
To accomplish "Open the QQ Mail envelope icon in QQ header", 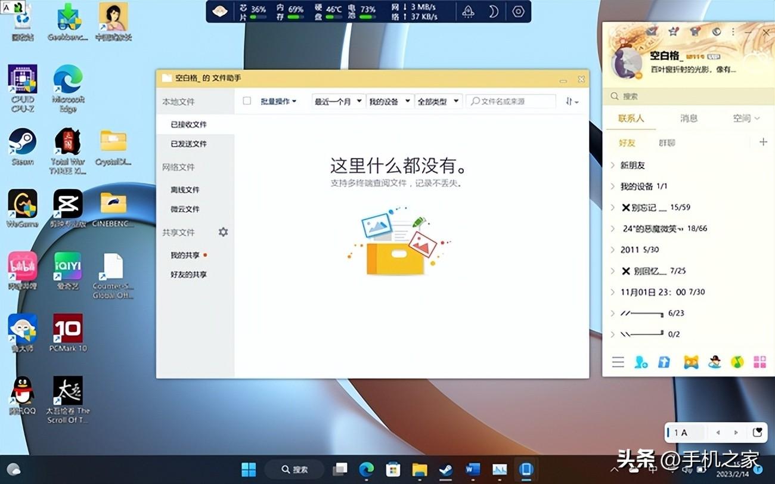I will click(x=652, y=31).
